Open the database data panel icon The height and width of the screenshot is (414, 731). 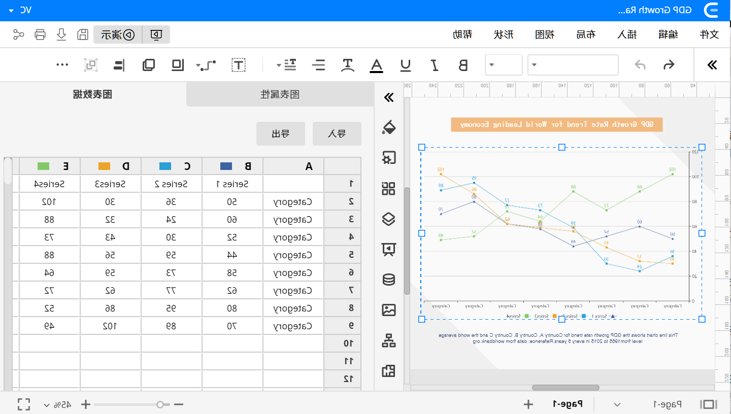click(x=388, y=280)
